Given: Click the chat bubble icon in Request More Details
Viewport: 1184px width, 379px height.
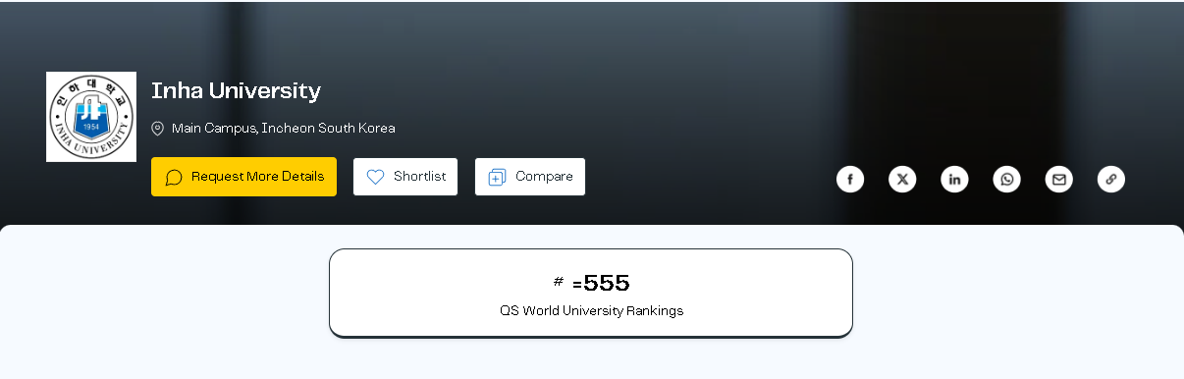Looking at the screenshot, I should [174, 177].
